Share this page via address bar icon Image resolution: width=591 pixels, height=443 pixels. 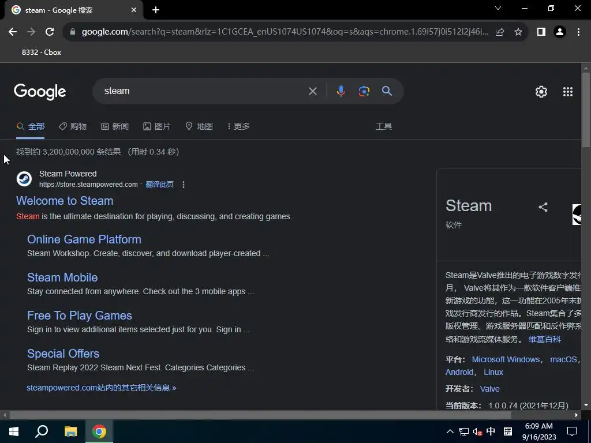coord(500,32)
